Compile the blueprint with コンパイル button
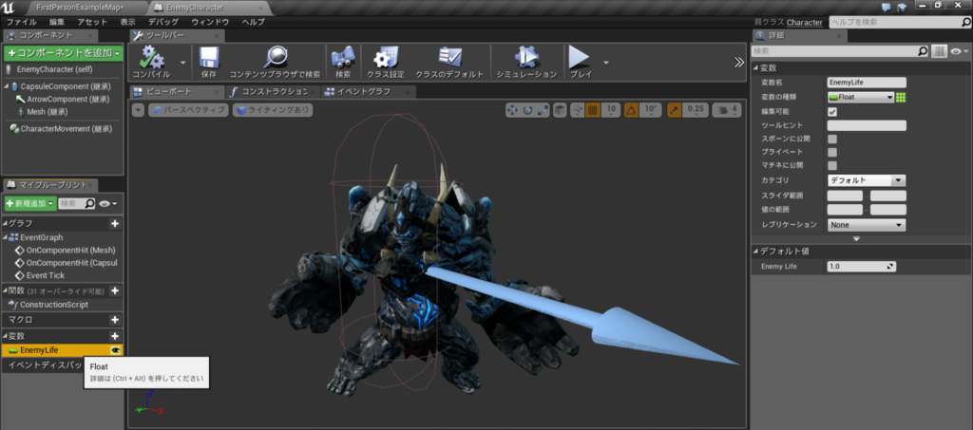The image size is (973, 430). coord(152,63)
